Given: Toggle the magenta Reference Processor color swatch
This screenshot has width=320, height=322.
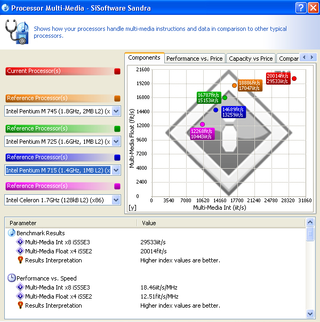Looking at the screenshot, I should 117,186.
